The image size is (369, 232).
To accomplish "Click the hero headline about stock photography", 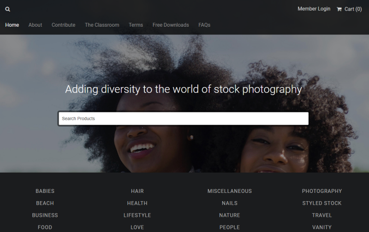I will [x=183, y=89].
